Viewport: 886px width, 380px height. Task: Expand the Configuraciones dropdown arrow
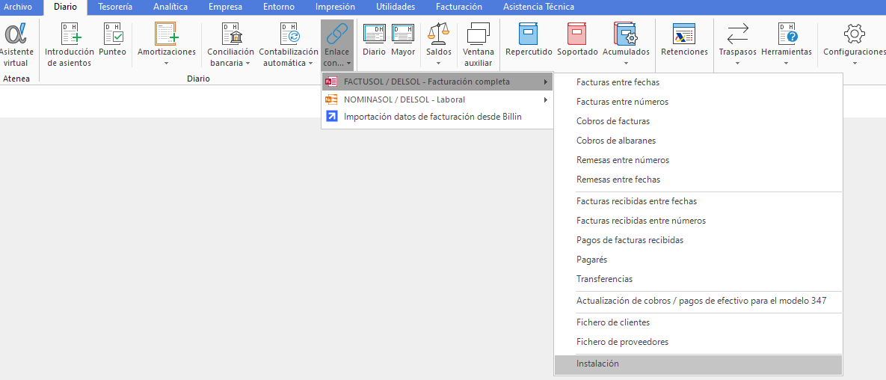click(x=855, y=64)
